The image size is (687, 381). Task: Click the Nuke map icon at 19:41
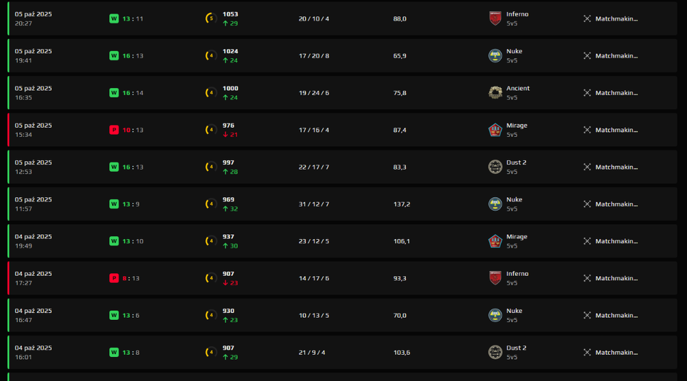pyautogui.click(x=495, y=56)
